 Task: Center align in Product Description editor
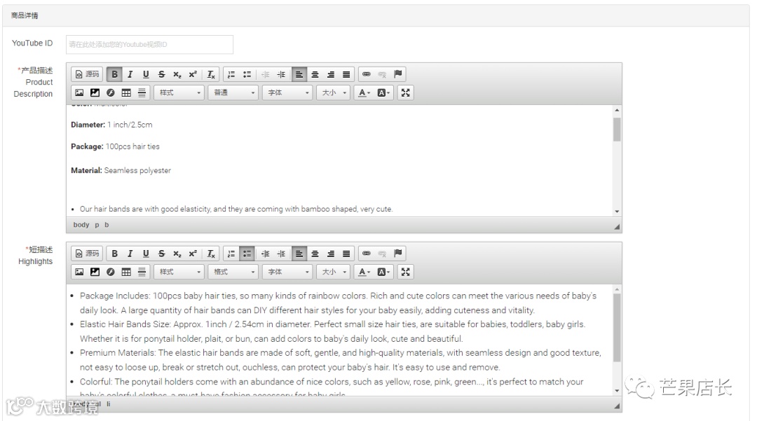click(x=315, y=74)
